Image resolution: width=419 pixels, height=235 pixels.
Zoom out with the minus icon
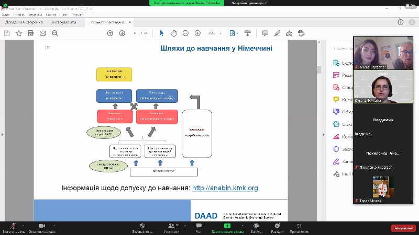(186, 33)
